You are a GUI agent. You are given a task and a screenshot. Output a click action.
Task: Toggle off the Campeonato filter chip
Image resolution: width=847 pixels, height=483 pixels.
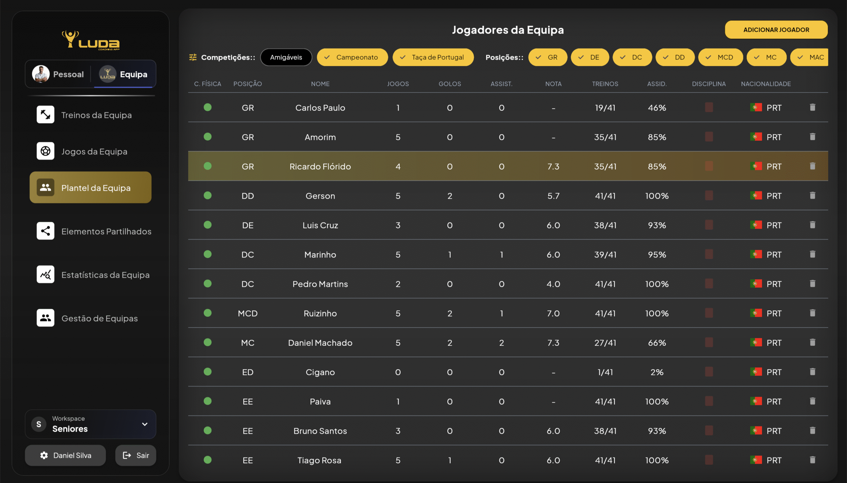pyautogui.click(x=352, y=58)
